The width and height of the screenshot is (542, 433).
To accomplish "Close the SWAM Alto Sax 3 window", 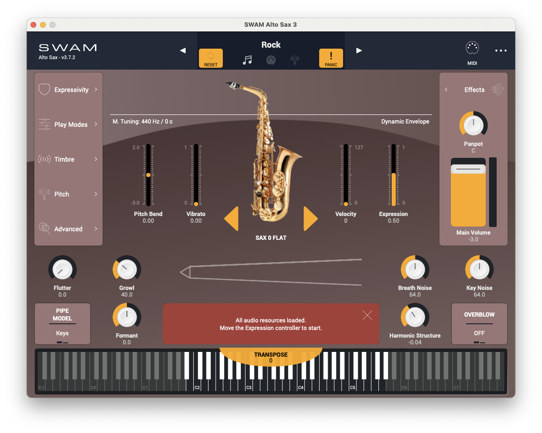I will coord(33,24).
